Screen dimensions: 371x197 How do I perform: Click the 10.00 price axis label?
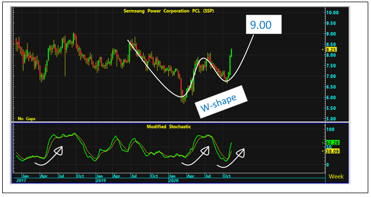(x=333, y=13)
